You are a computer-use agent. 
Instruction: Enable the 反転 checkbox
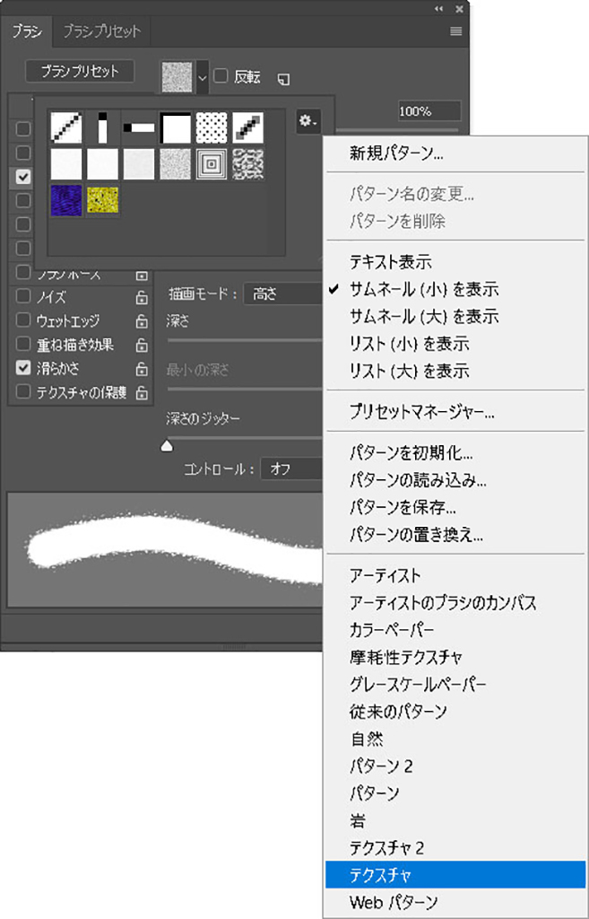pyautogui.click(x=221, y=77)
